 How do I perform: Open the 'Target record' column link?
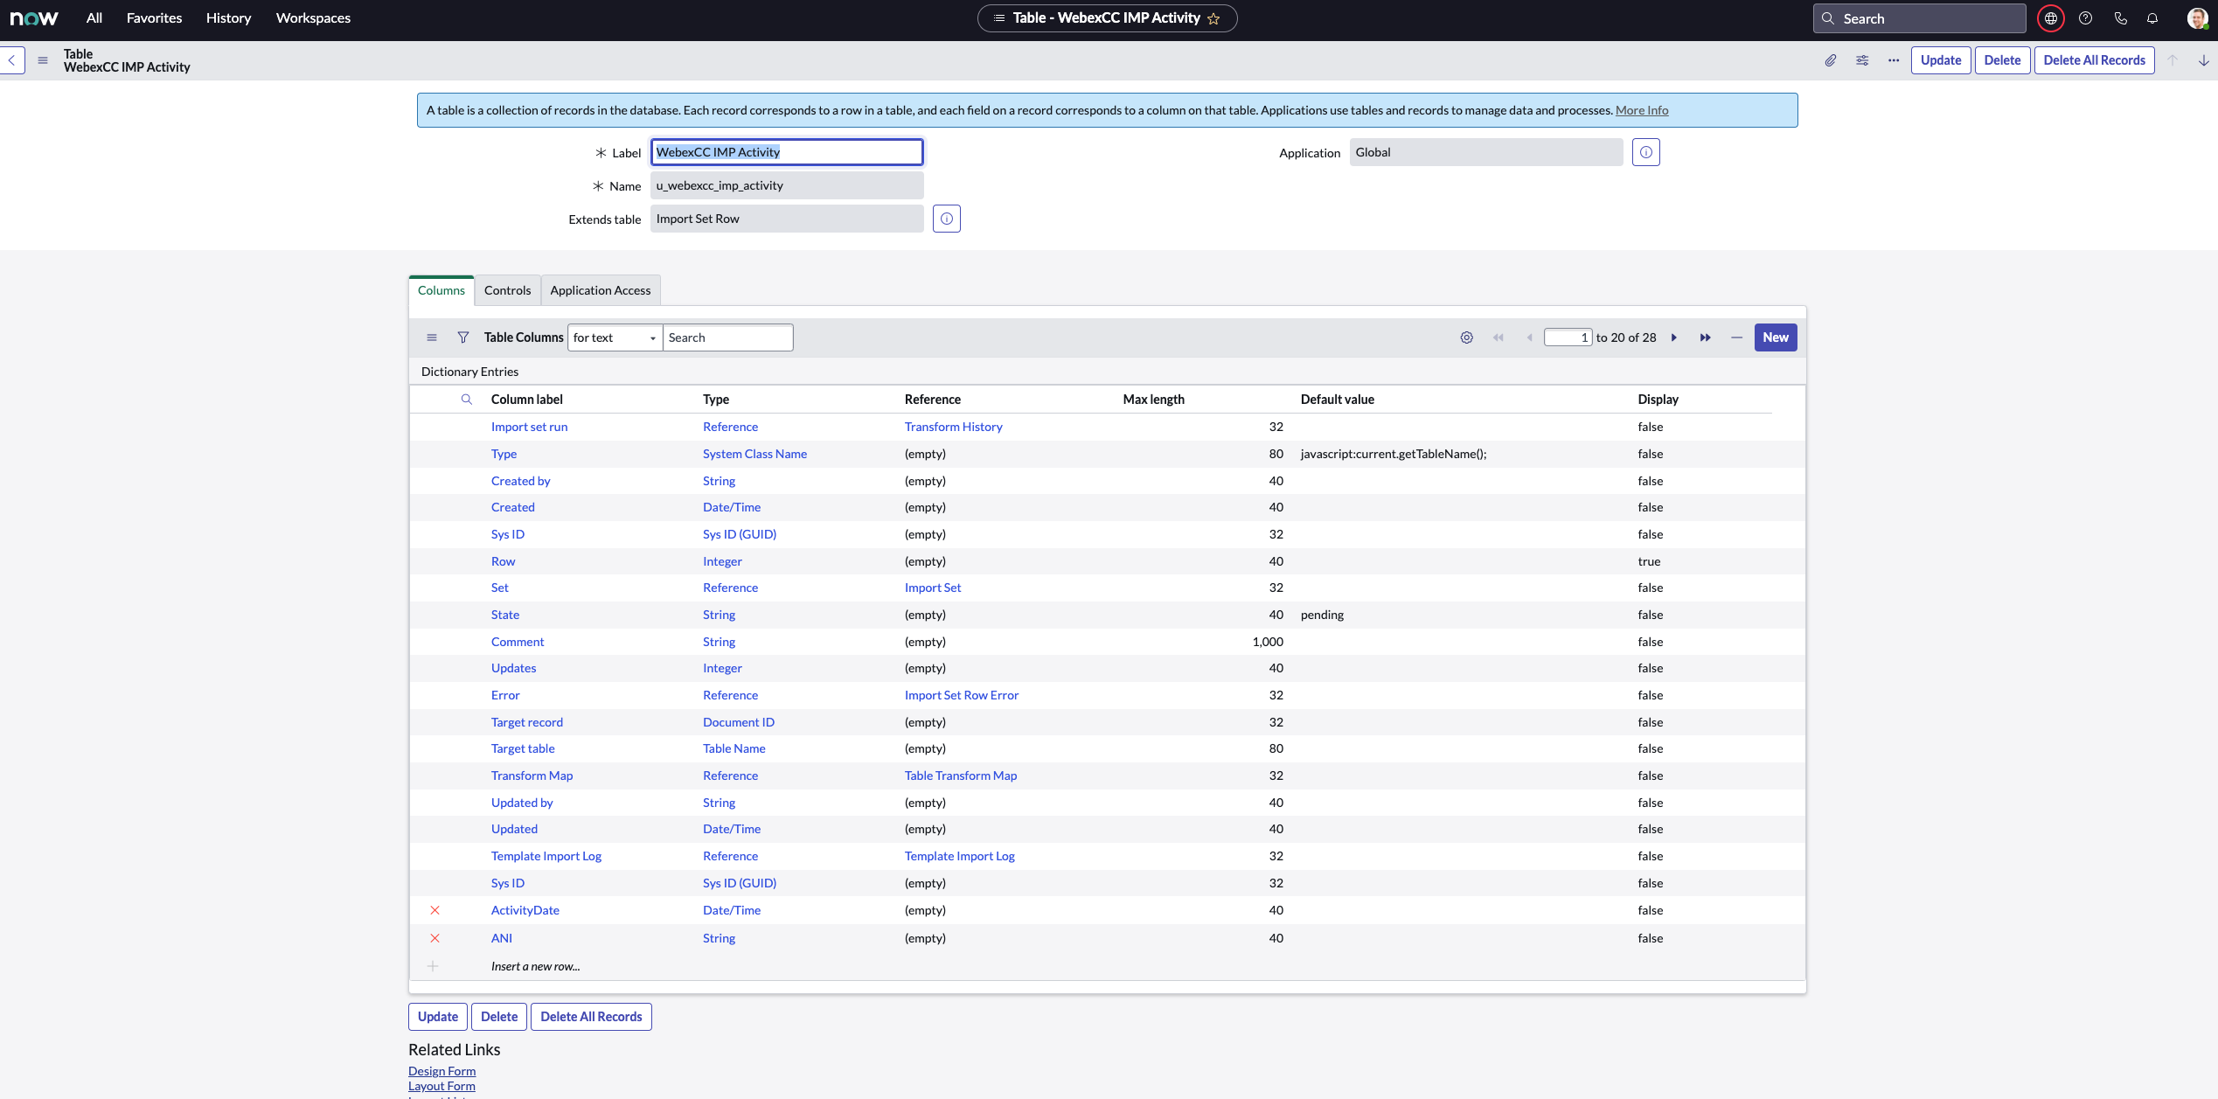click(x=527, y=722)
